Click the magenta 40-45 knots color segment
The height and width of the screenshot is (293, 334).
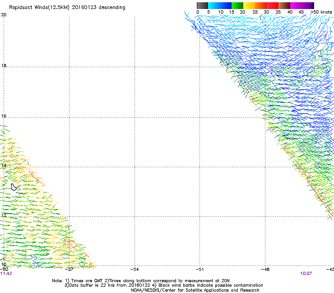point(296,5)
